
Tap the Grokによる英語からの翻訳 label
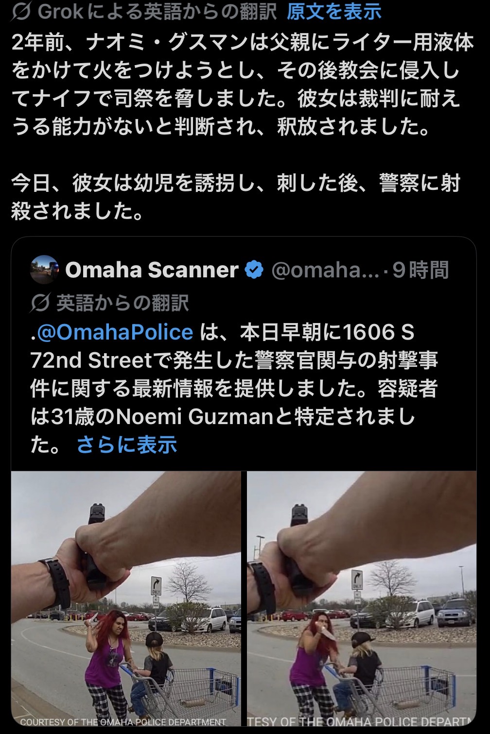[x=157, y=12]
